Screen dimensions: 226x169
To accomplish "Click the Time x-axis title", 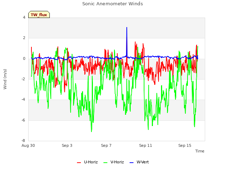I will pos(200,151).
